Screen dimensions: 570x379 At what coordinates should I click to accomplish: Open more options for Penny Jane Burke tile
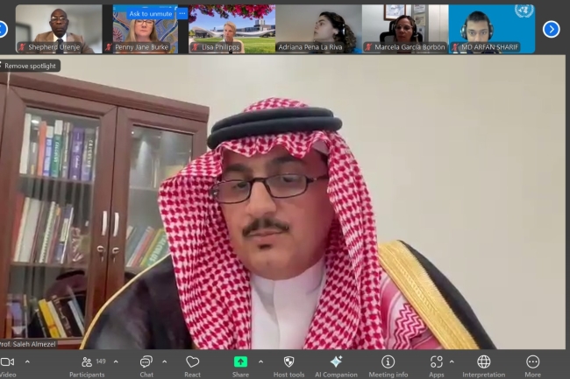click(182, 14)
